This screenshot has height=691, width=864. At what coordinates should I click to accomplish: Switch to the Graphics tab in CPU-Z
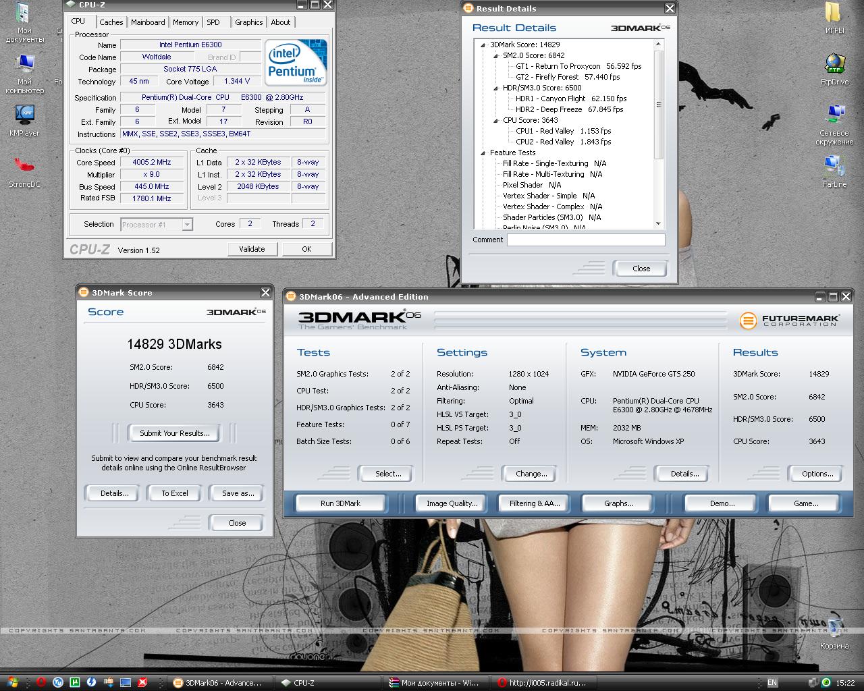(249, 22)
